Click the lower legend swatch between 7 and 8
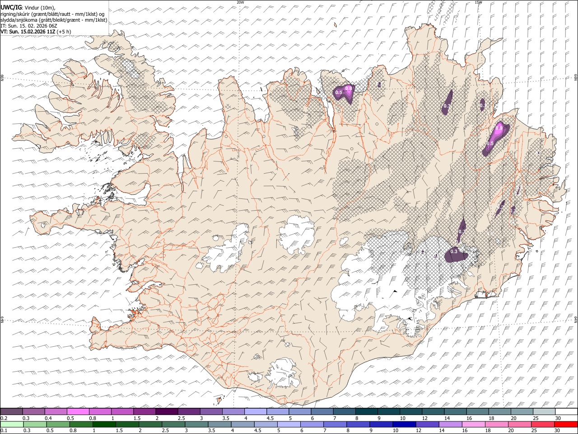The height and width of the screenshot is (434, 578). pyautogui.click(x=334, y=424)
